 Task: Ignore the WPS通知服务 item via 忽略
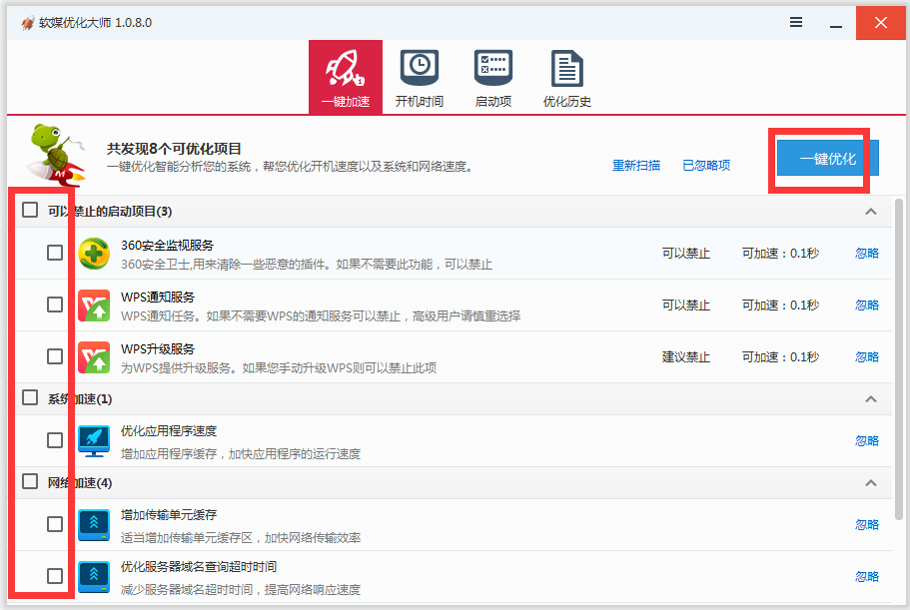(865, 305)
